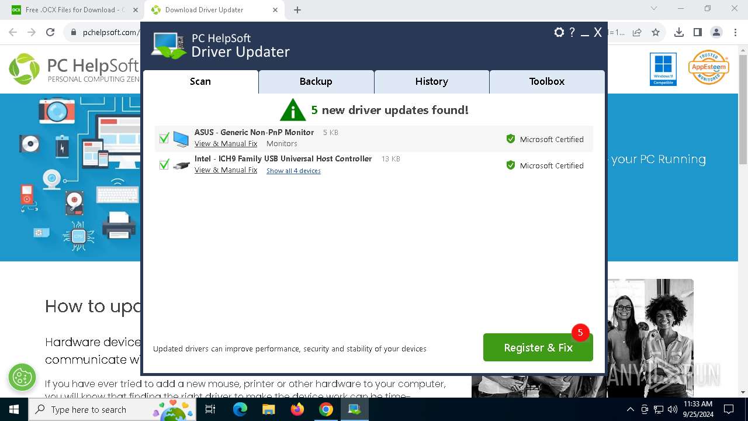Click Microsoft Certified shield for Intel driver
The height and width of the screenshot is (421, 748).
coord(511,165)
